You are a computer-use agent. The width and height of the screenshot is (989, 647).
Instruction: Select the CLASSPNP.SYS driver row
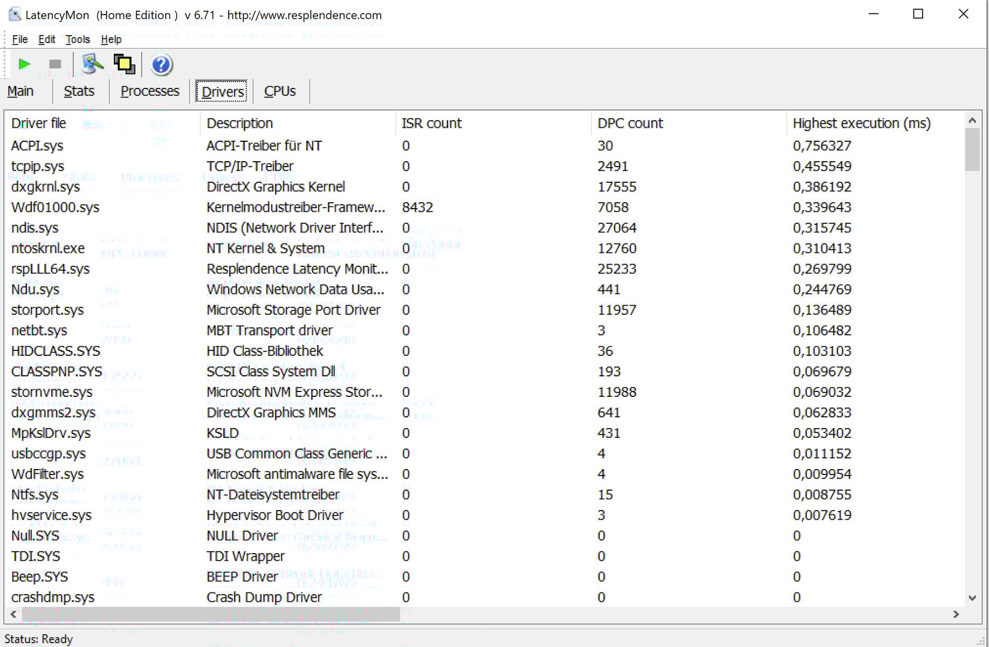(x=485, y=371)
